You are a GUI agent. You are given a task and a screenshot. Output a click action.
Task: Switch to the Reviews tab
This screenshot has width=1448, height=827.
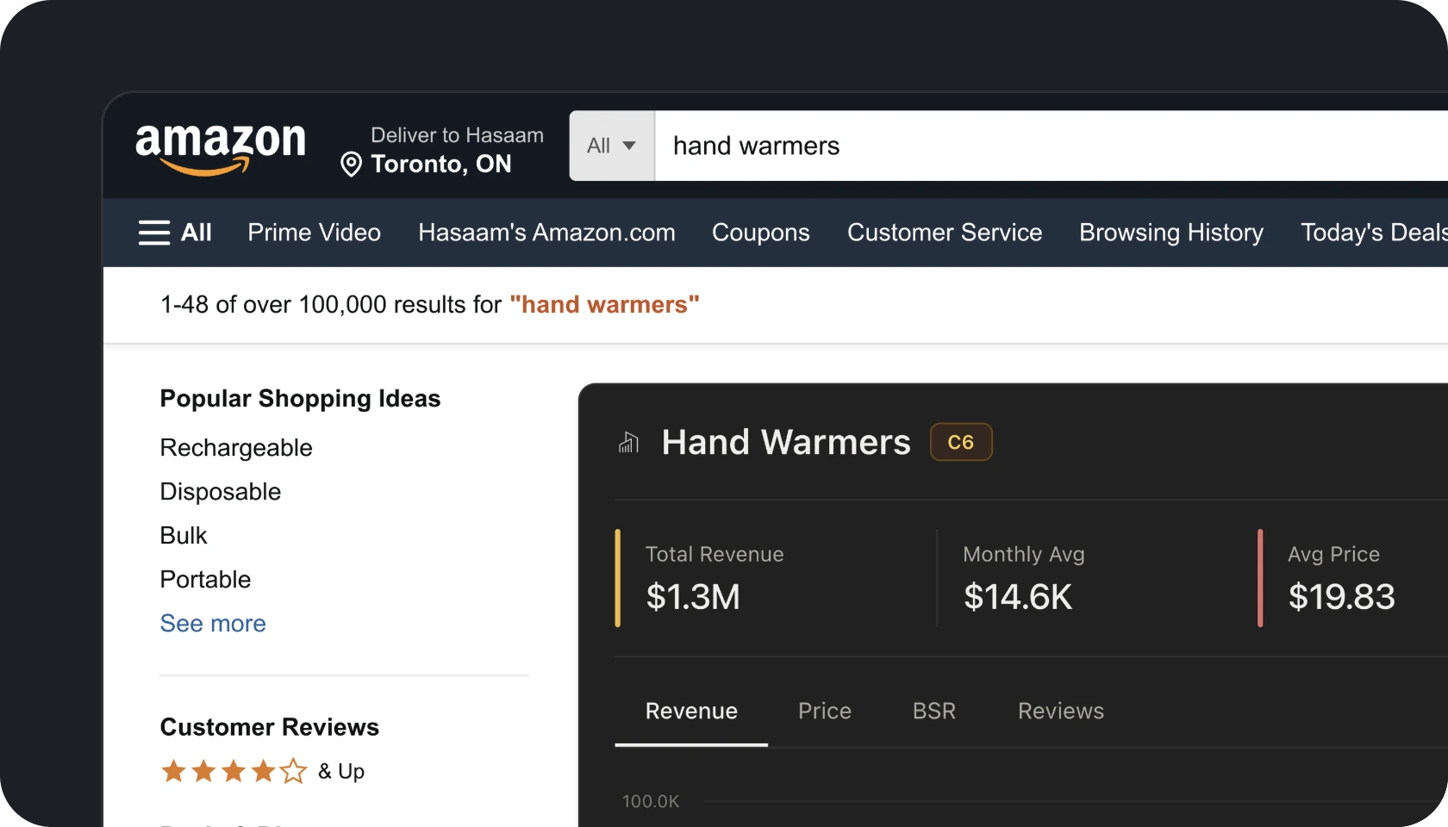(1061, 712)
